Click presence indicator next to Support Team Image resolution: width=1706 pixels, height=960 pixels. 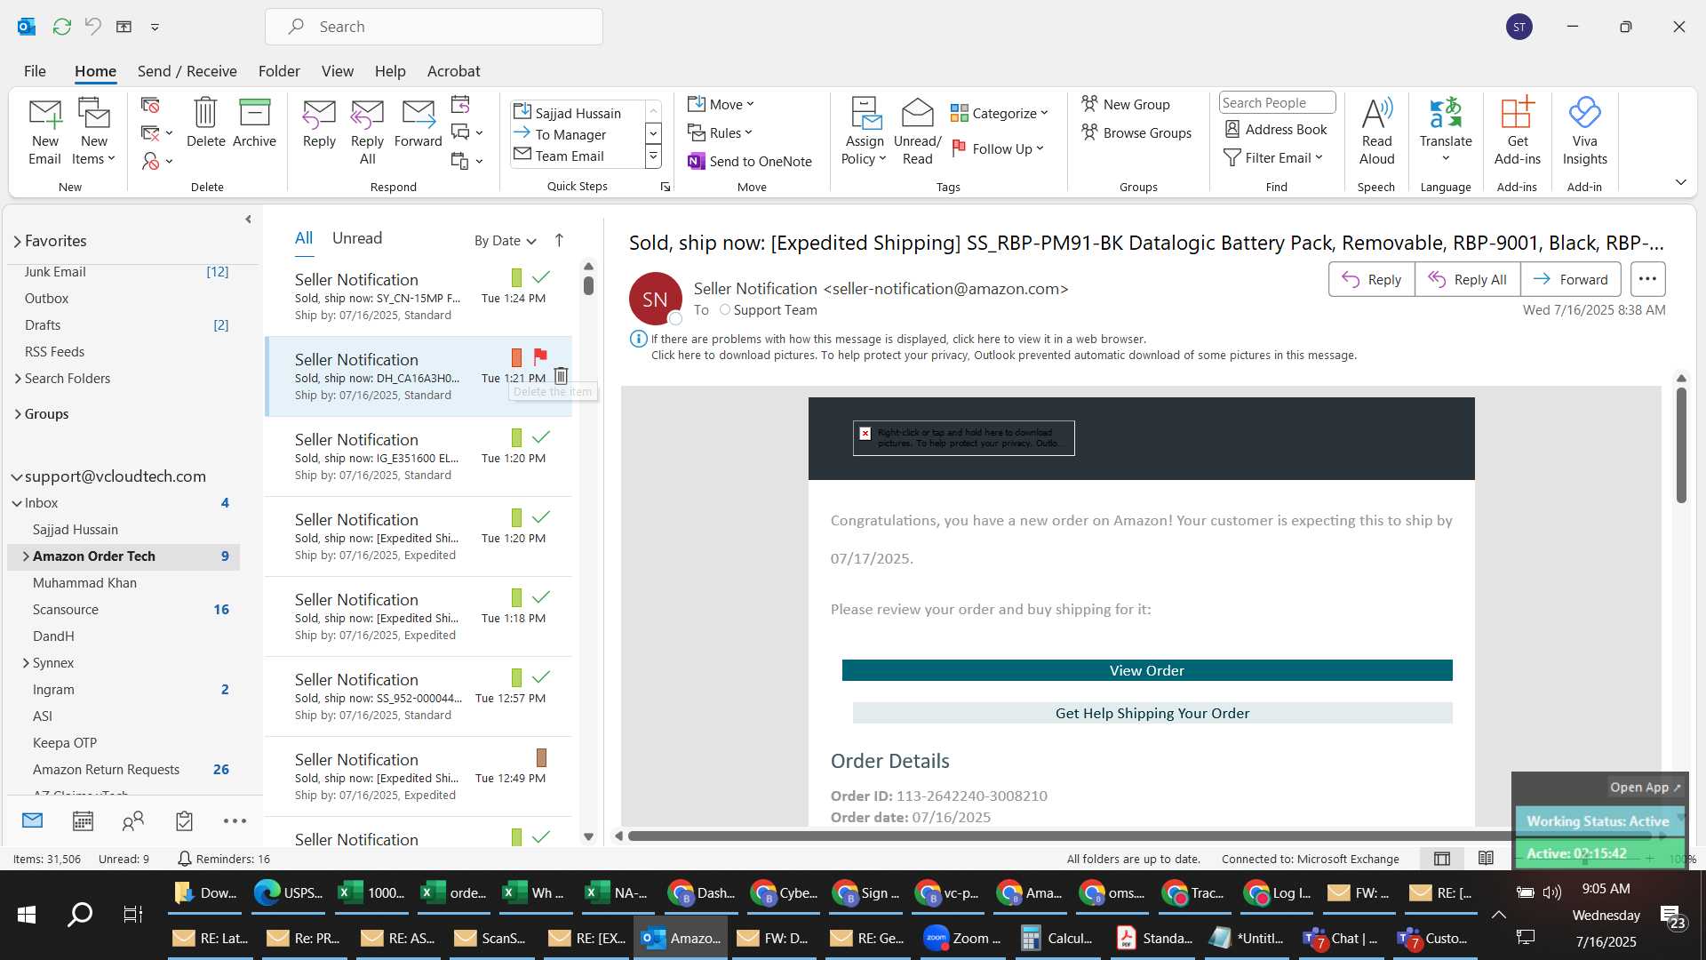click(x=725, y=309)
